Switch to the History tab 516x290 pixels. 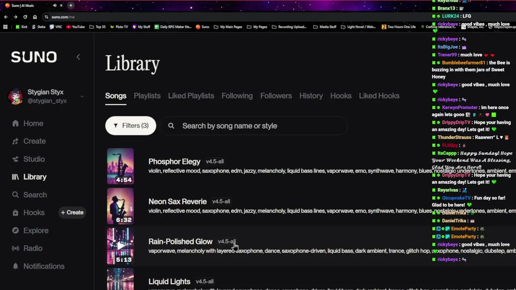(x=311, y=96)
